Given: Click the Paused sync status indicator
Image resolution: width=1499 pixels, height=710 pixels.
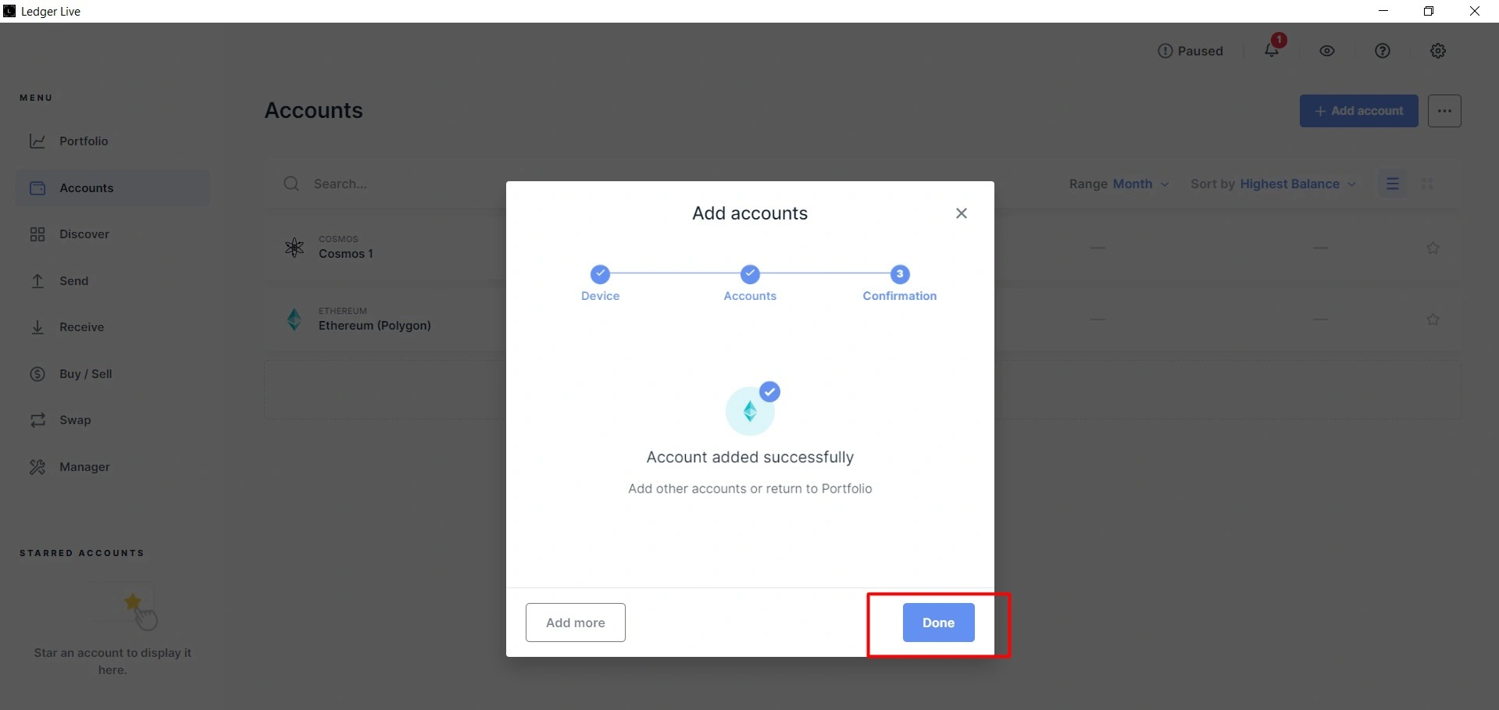Looking at the screenshot, I should pos(1190,51).
